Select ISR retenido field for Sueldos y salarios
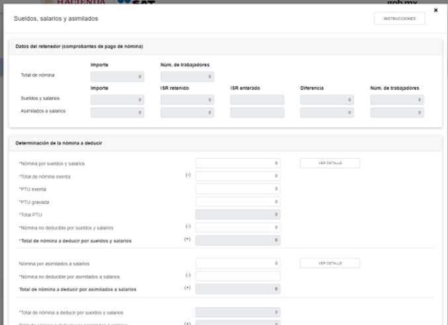 187,100
